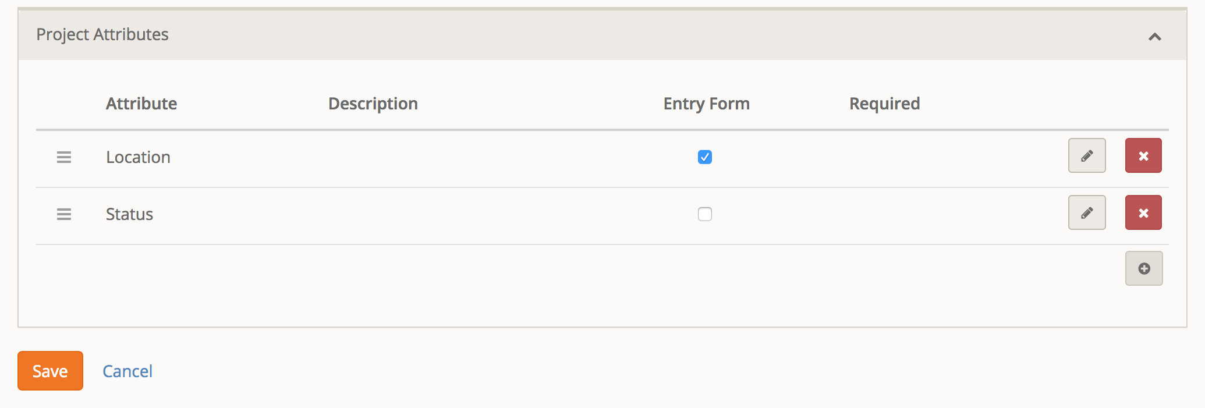Delete the Status attribute

tap(1143, 212)
